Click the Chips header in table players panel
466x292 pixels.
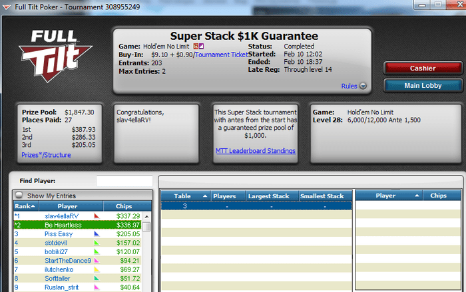[x=441, y=196]
